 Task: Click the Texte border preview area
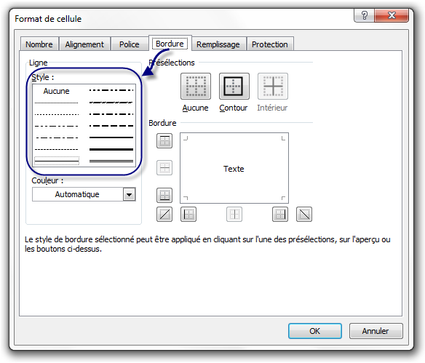234,168
